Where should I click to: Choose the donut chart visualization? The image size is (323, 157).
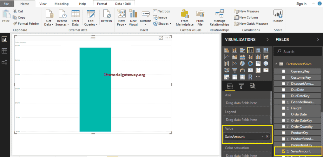250,64
